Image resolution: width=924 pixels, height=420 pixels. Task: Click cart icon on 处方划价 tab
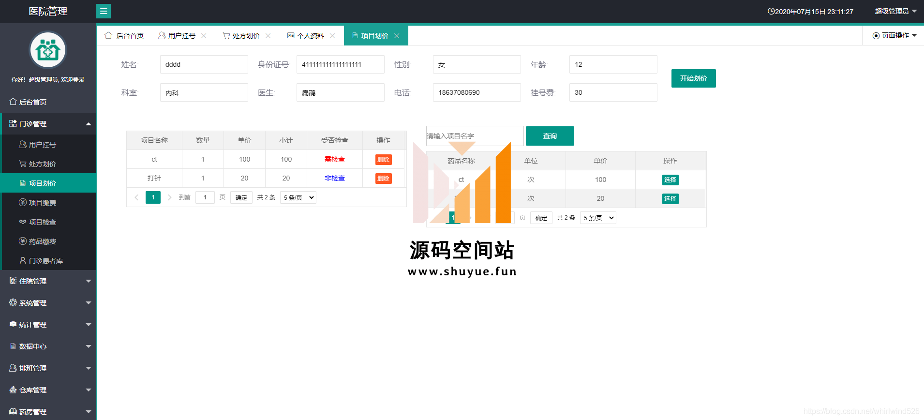[226, 35]
